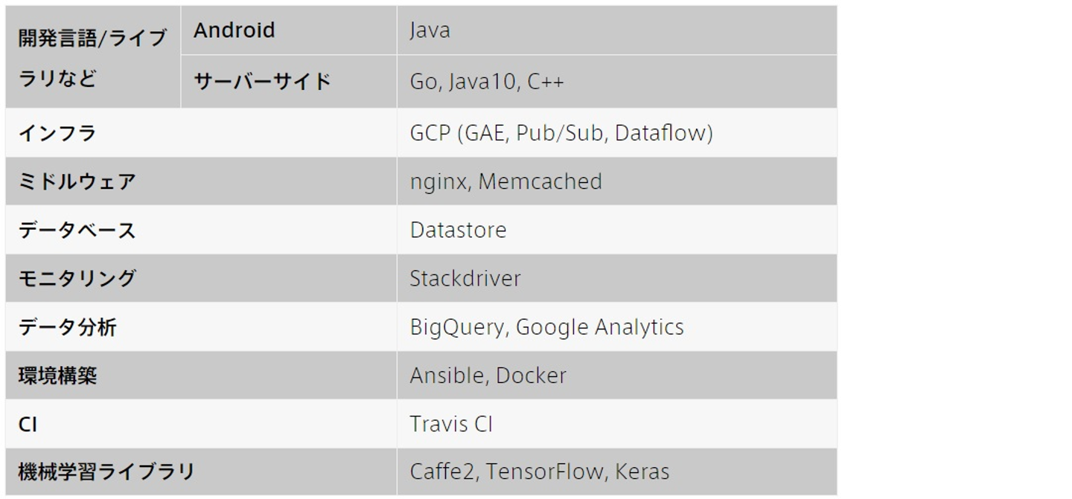1072x499 pixels.
Task: Click the 開発言語/ライブラリなど header cell
Action: pyautogui.click(x=92, y=57)
